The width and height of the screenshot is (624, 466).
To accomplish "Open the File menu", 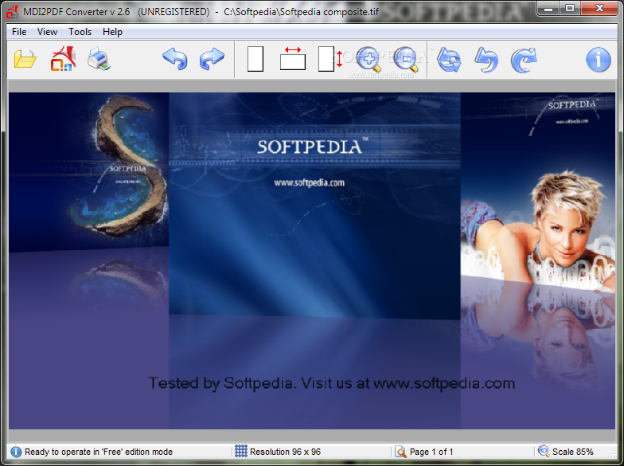I will (19, 32).
